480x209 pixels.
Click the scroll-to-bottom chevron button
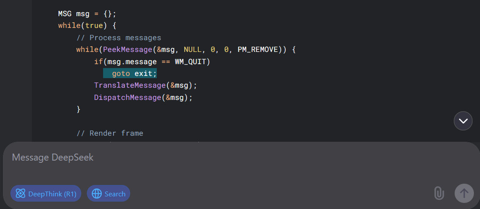[x=463, y=121]
